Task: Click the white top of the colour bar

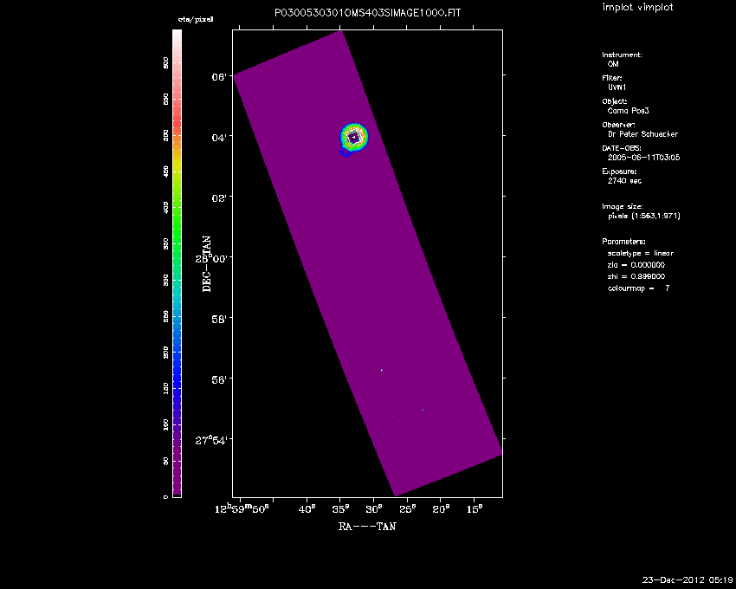Action: [177, 36]
